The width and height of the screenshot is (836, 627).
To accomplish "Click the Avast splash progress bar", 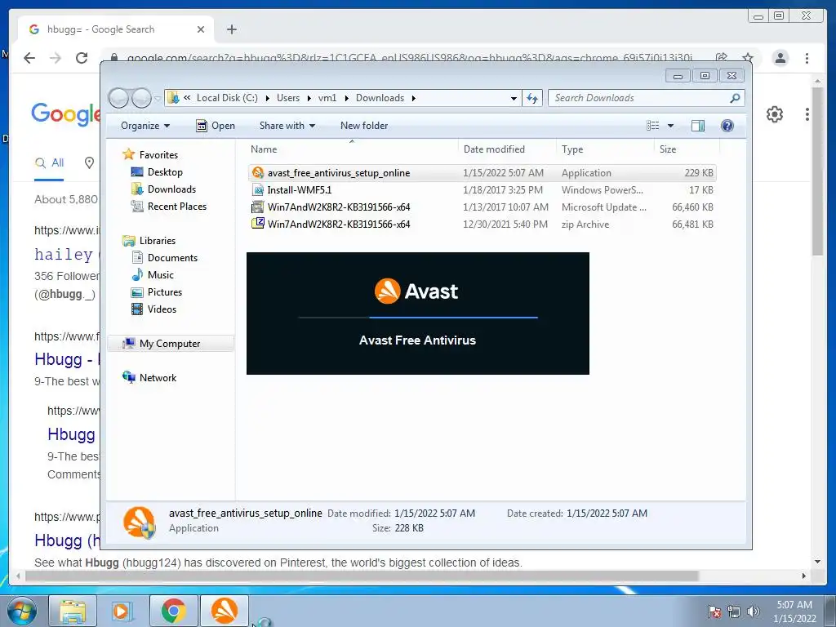I will [x=418, y=318].
